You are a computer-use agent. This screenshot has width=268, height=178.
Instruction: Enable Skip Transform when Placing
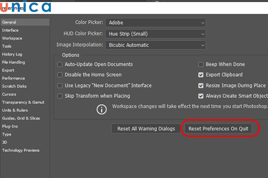pyautogui.click(x=60, y=96)
